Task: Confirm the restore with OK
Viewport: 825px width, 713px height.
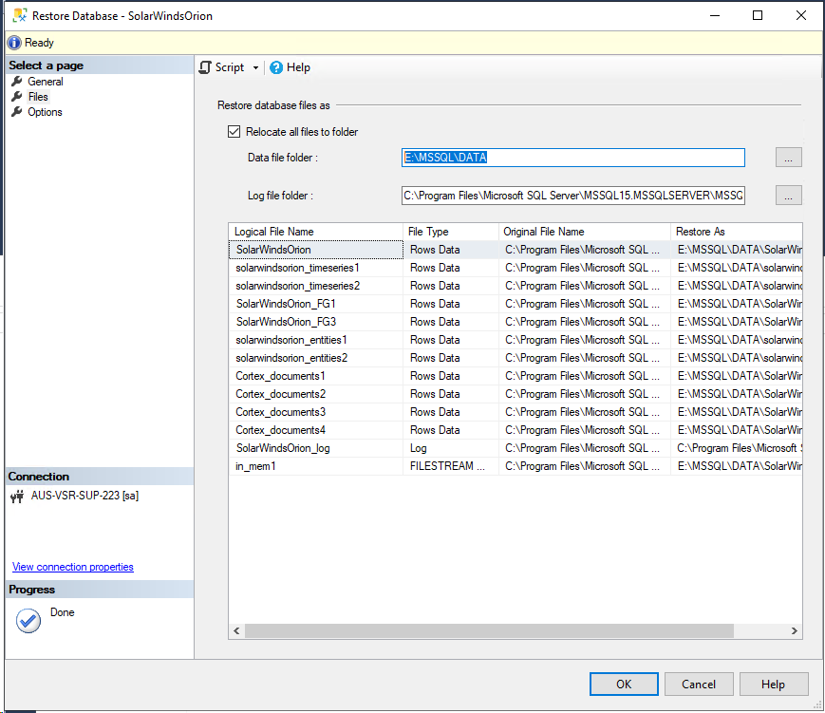Action: pyautogui.click(x=624, y=684)
